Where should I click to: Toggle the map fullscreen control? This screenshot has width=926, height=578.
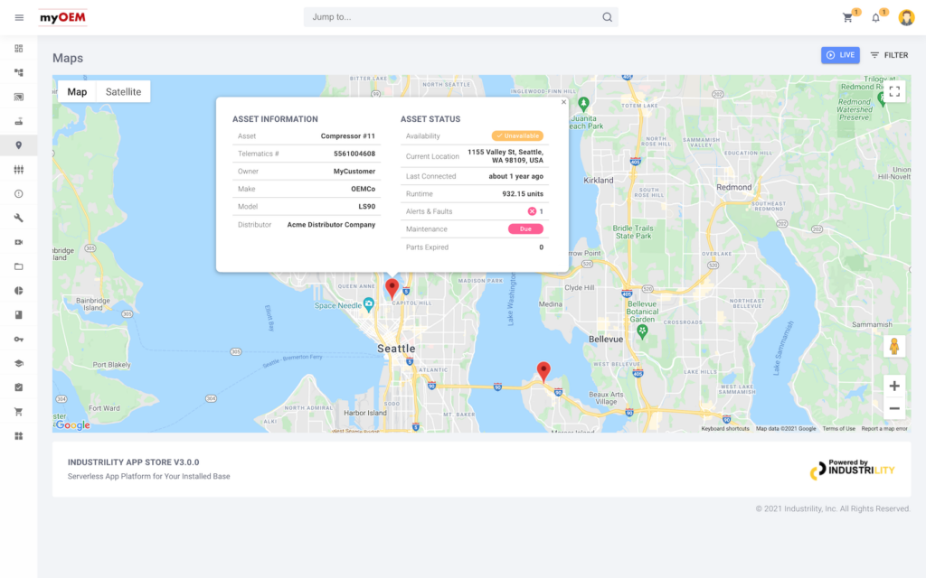coord(894,91)
